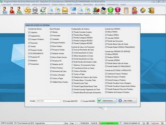Click the Salvar Acesso button
Viewport: 166px width, 125px height.
(107, 101)
